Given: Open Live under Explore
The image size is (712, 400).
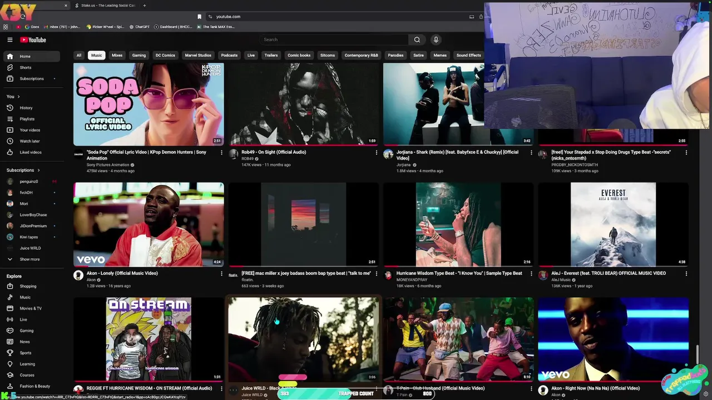Looking at the screenshot, I should point(31,319).
